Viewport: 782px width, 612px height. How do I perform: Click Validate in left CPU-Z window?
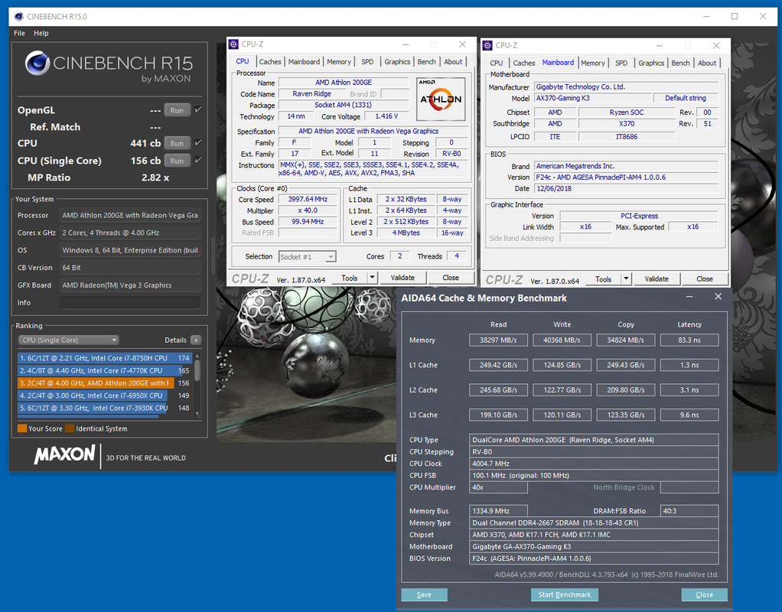(x=402, y=278)
